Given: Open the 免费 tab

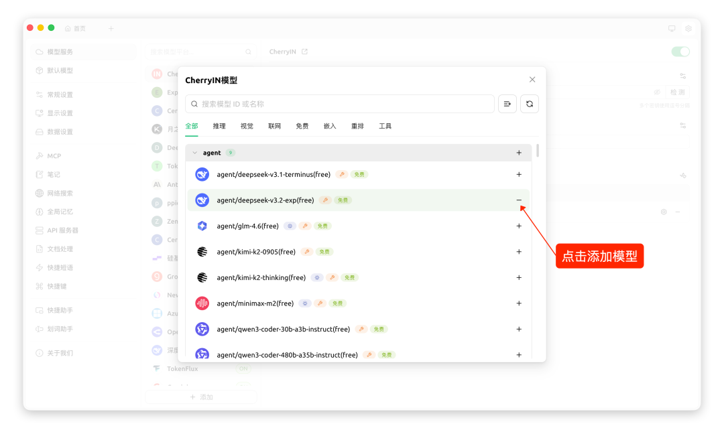Looking at the screenshot, I should (x=302, y=127).
